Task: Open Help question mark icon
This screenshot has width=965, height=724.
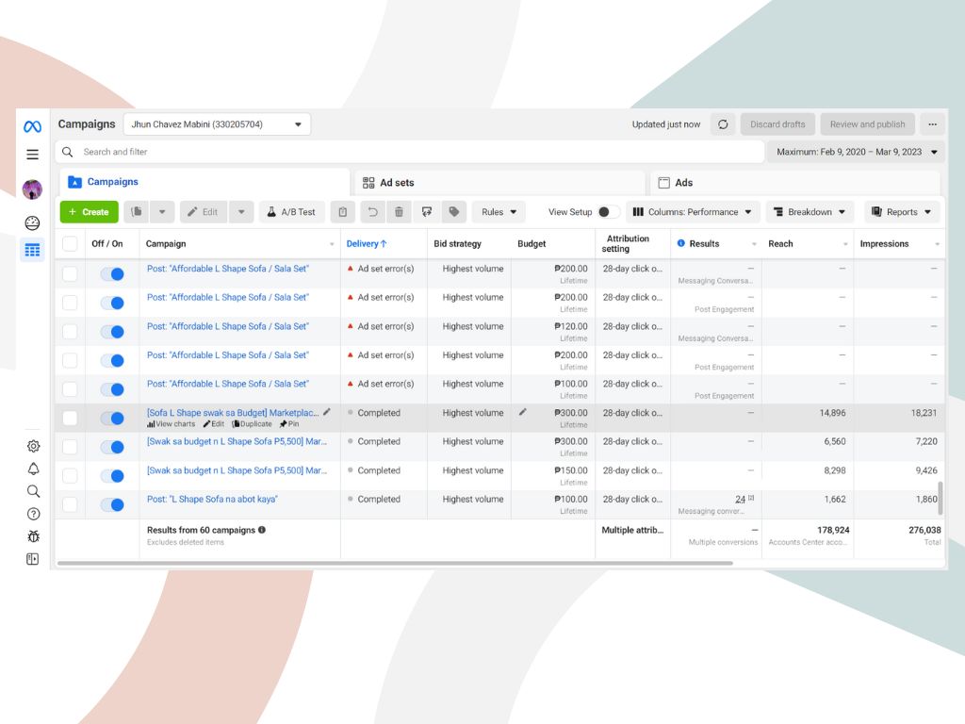Action: pyautogui.click(x=33, y=514)
